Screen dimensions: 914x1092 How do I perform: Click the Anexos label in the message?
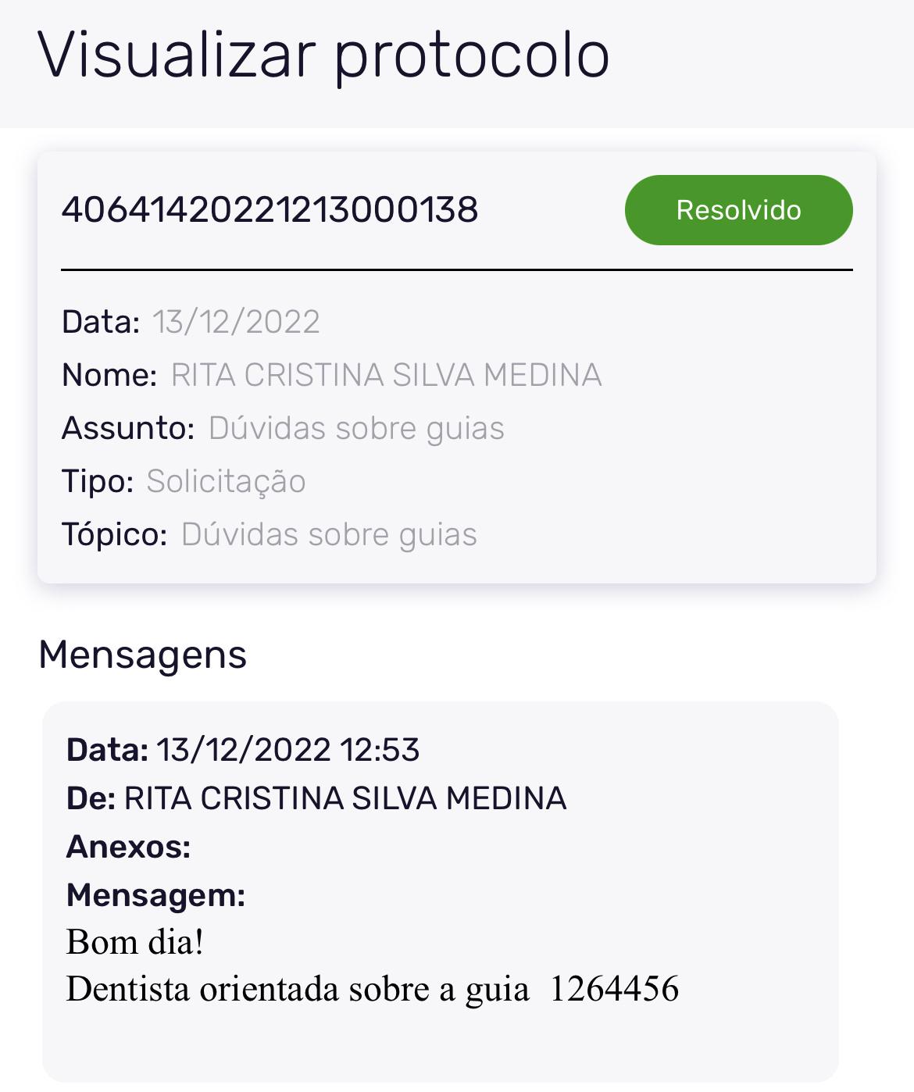coord(129,847)
